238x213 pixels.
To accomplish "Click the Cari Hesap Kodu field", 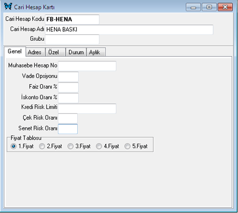I will 72,20.
